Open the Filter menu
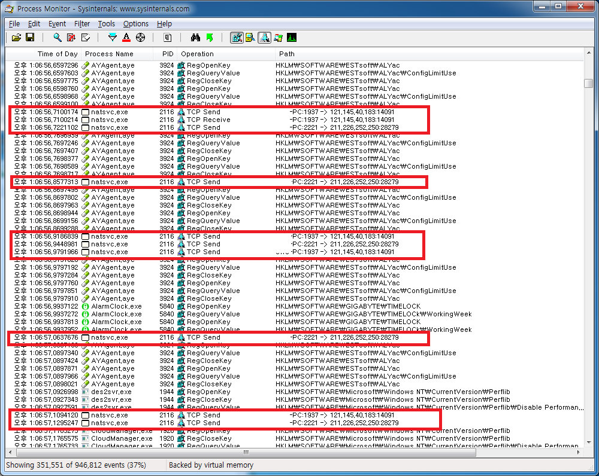The height and width of the screenshot is (476, 599). coord(81,24)
